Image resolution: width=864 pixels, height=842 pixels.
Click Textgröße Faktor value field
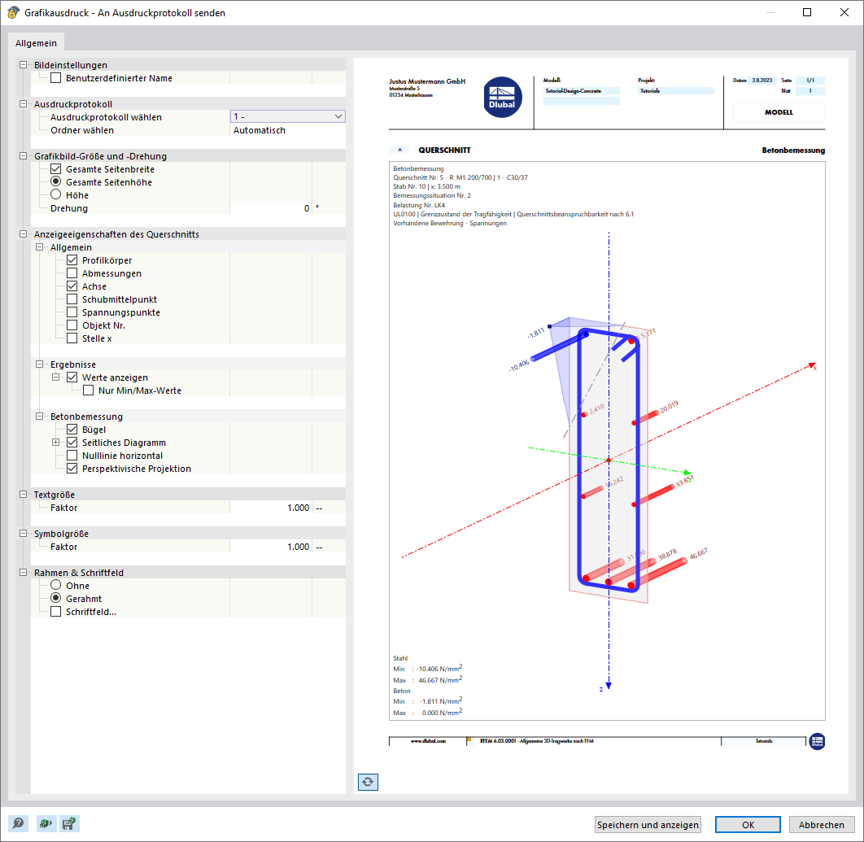(x=271, y=508)
